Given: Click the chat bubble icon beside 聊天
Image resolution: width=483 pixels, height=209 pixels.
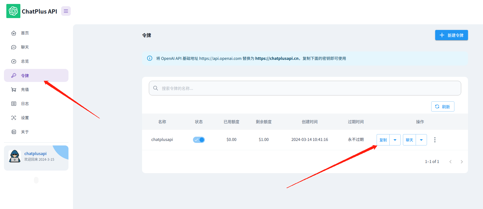Looking at the screenshot, I should pyautogui.click(x=14, y=47).
